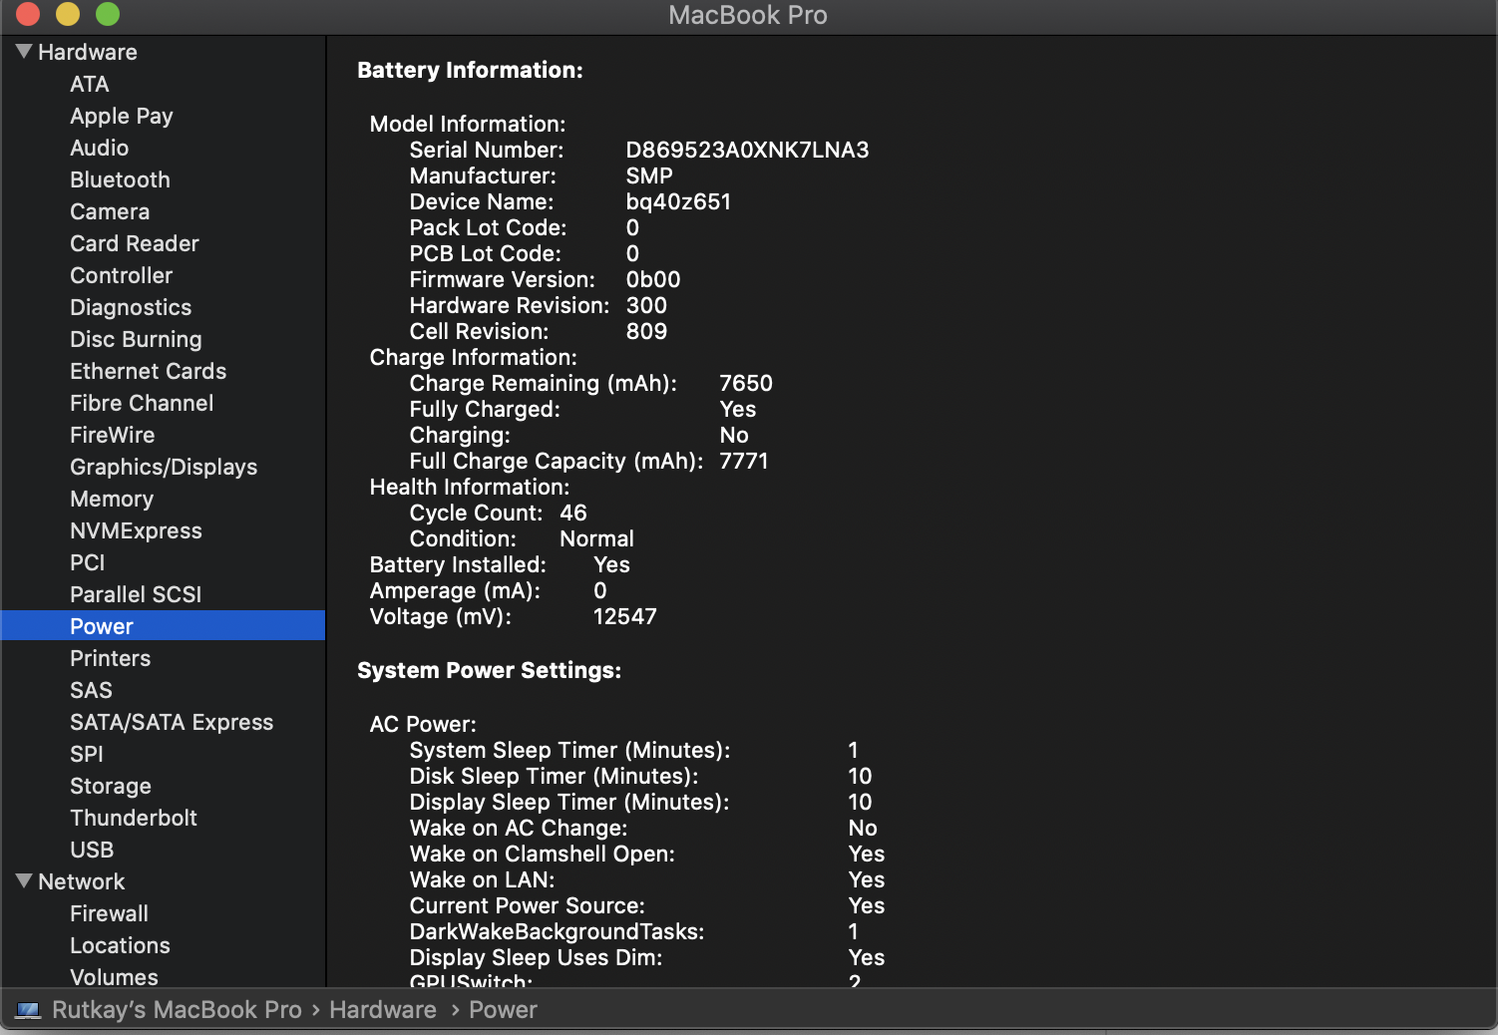Screen dimensions: 1498x1035
Task: Click the computer icon in the path bar
Action: pos(29,1010)
